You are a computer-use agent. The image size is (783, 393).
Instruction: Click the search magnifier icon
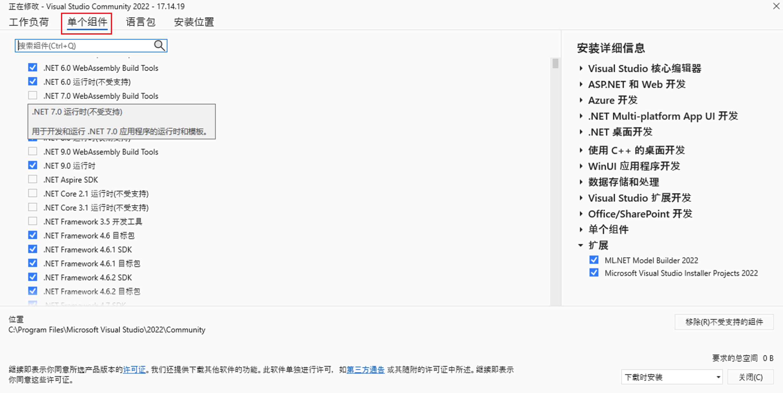(x=159, y=46)
